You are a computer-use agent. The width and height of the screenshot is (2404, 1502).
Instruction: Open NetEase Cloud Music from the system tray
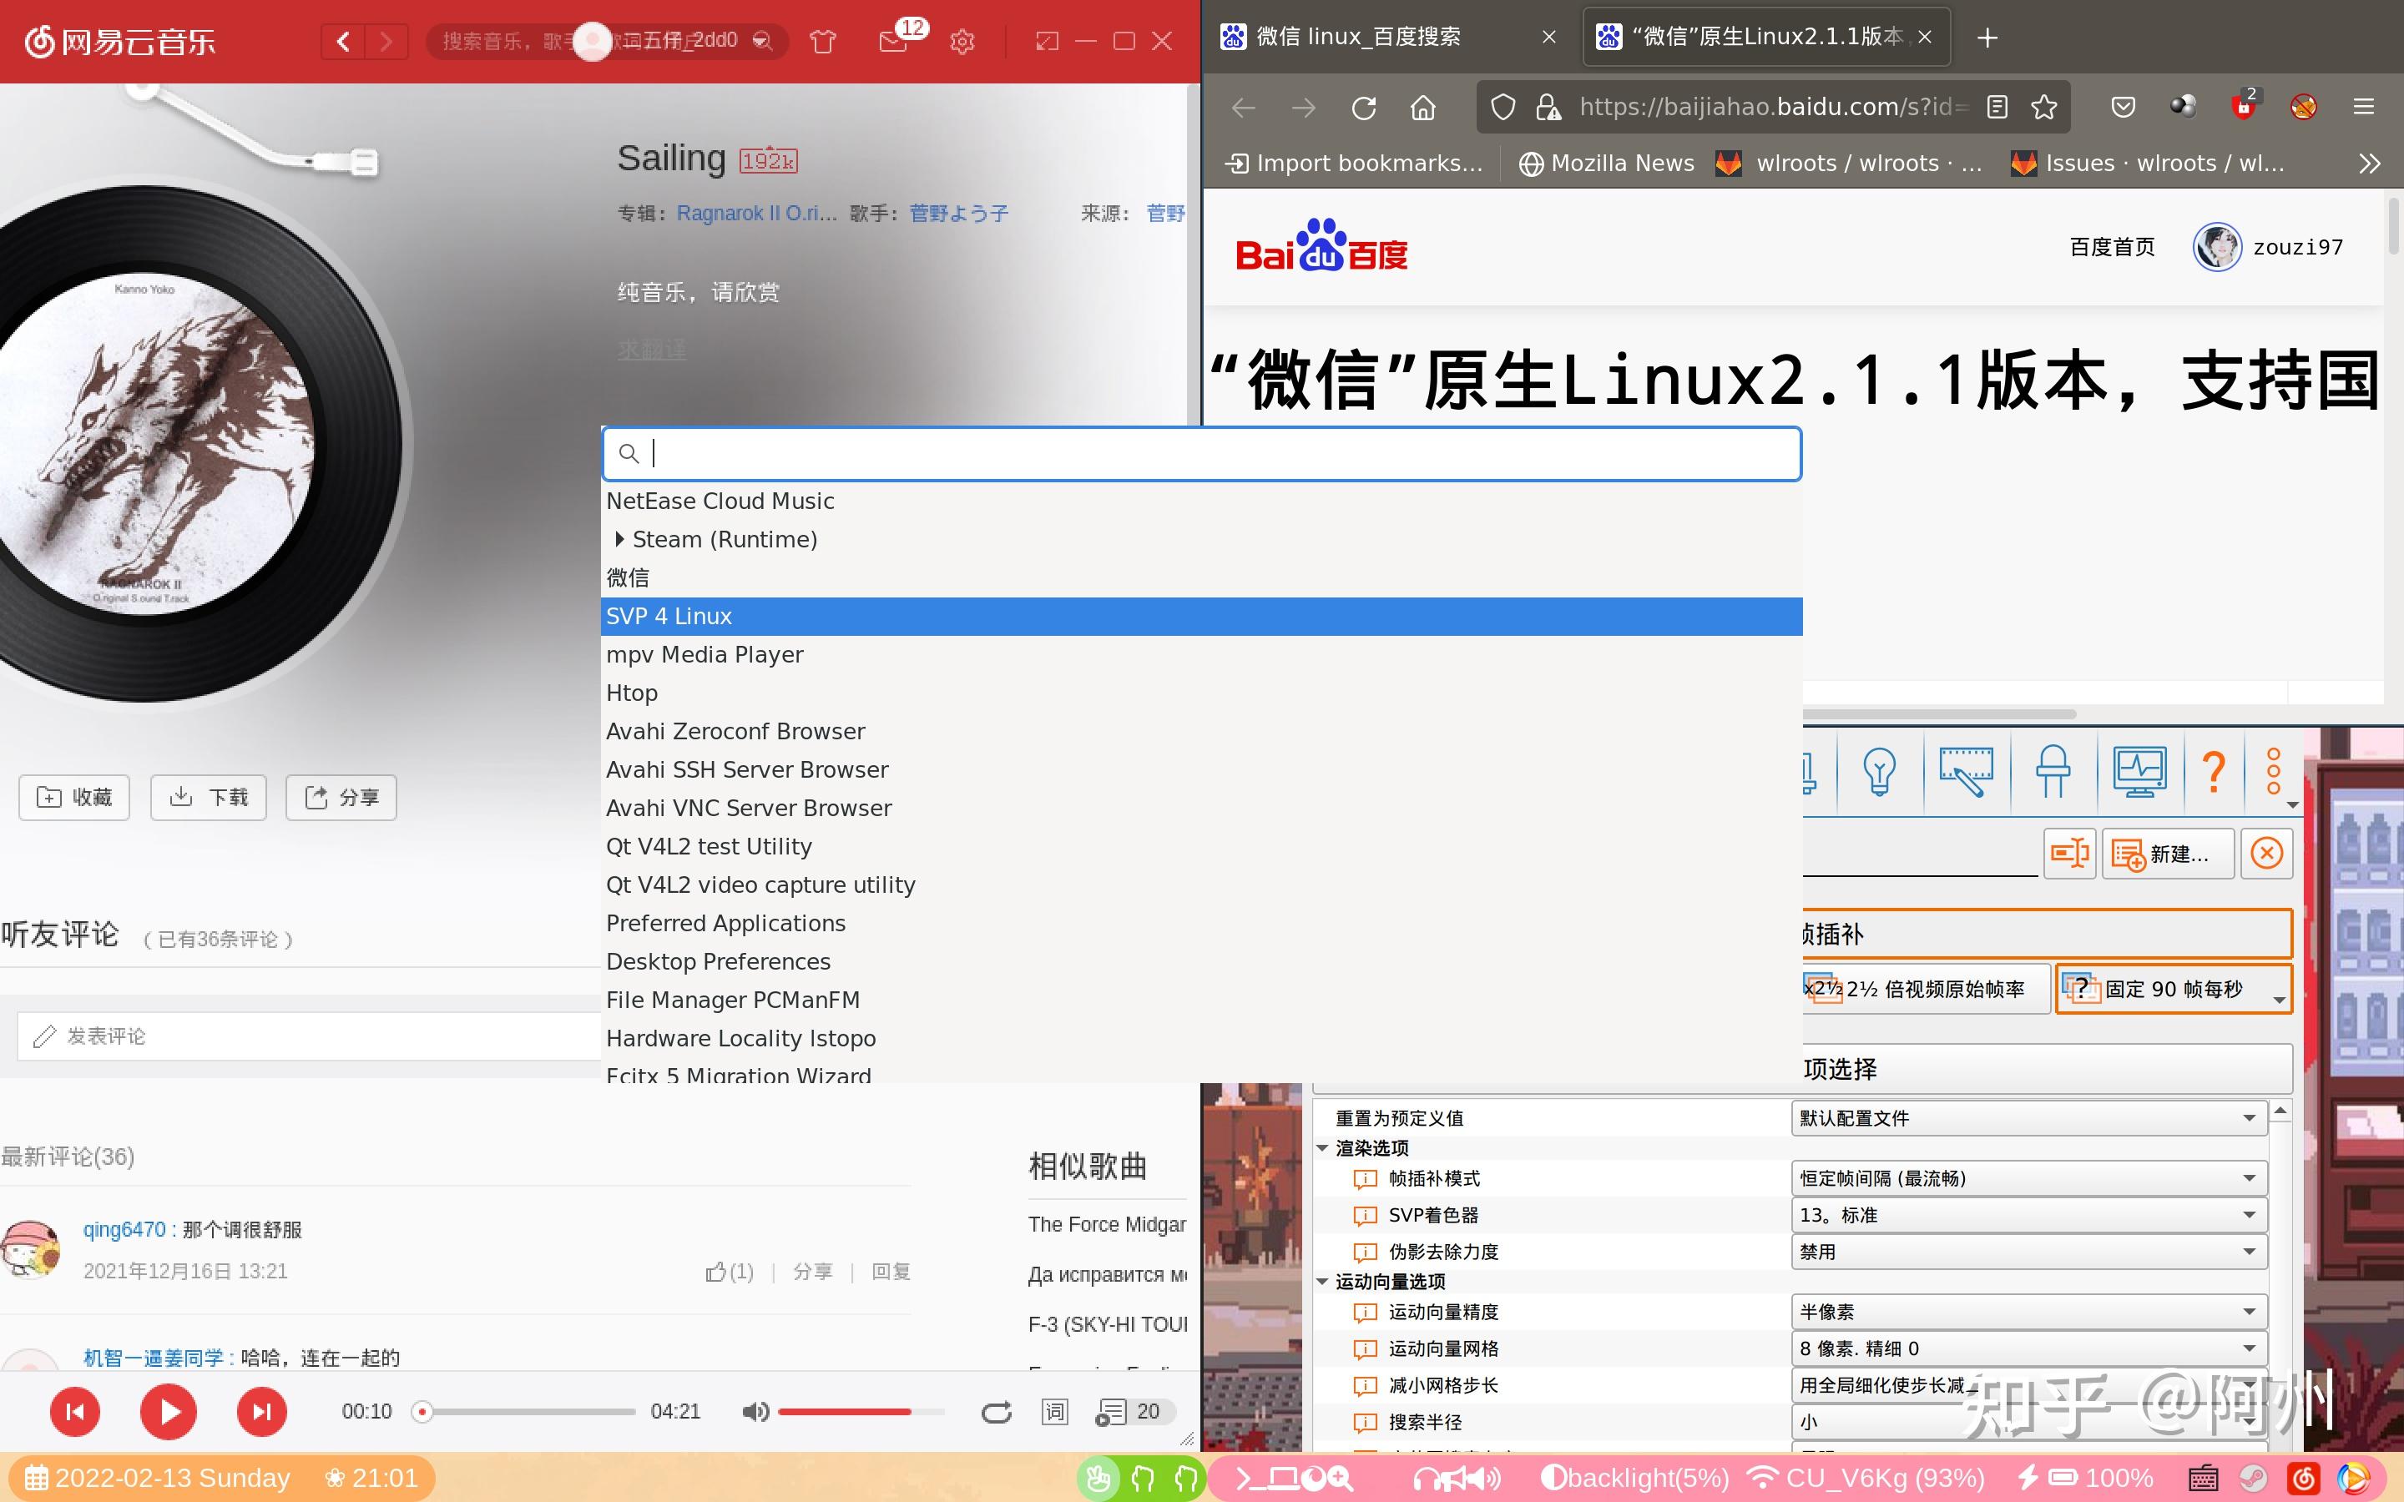[x=2303, y=1477]
